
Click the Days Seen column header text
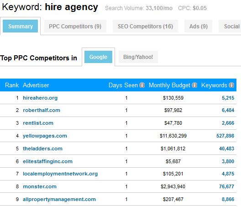coord(123,85)
